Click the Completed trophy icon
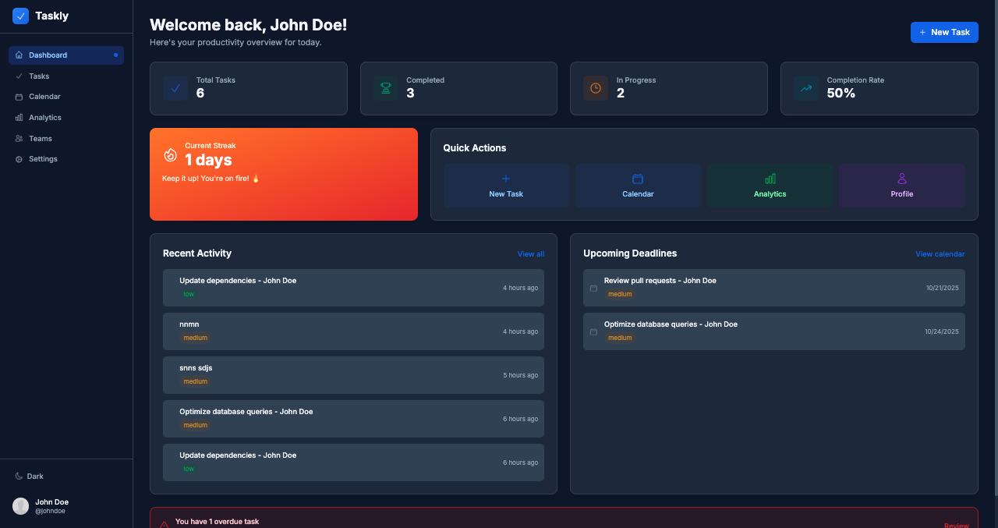 coord(385,89)
